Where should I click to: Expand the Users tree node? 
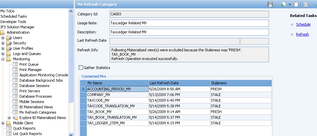[x=3, y=38]
